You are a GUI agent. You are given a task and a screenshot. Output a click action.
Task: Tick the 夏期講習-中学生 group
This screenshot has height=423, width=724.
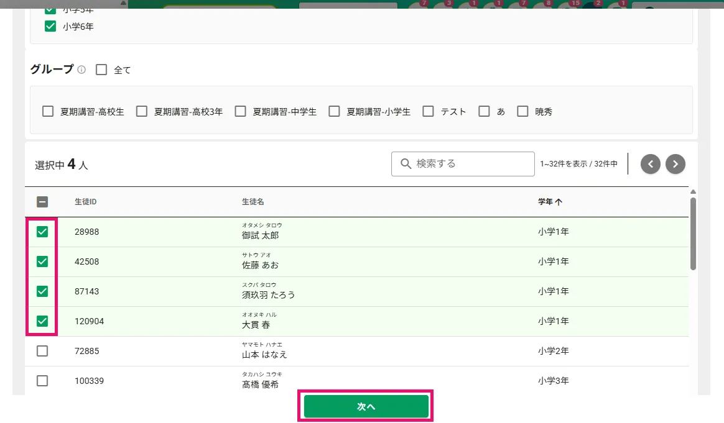pyautogui.click(x=240, y=111)
